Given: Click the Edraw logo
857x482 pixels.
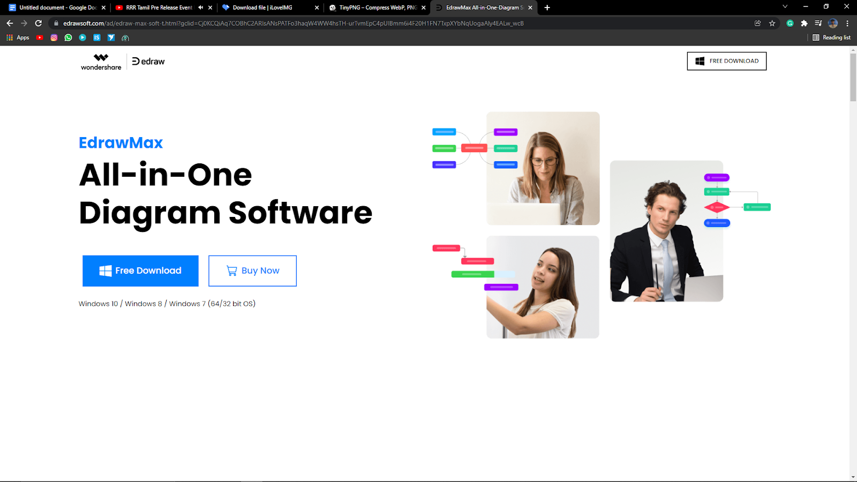Looking at the screenshot, I should (x=148, y=62).
